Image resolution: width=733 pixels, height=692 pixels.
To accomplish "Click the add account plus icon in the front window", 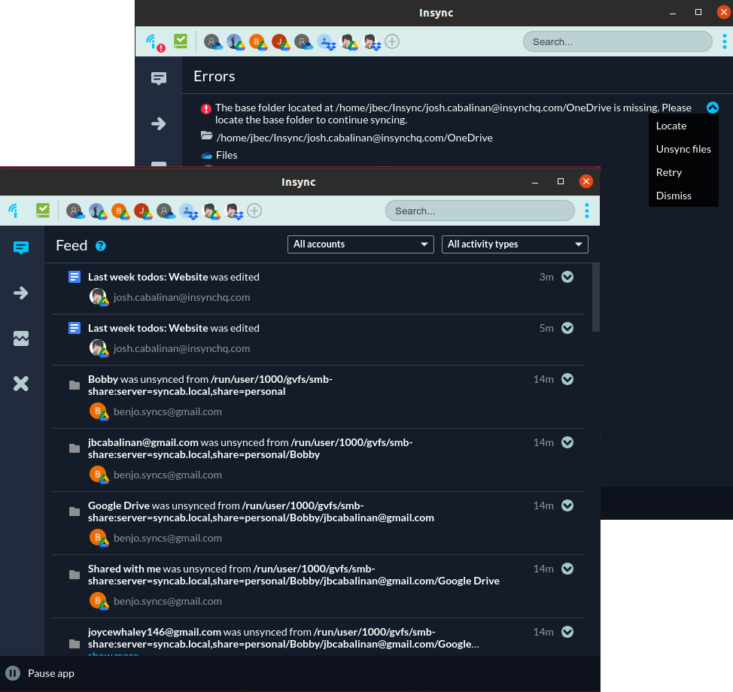I will [254, 211].
